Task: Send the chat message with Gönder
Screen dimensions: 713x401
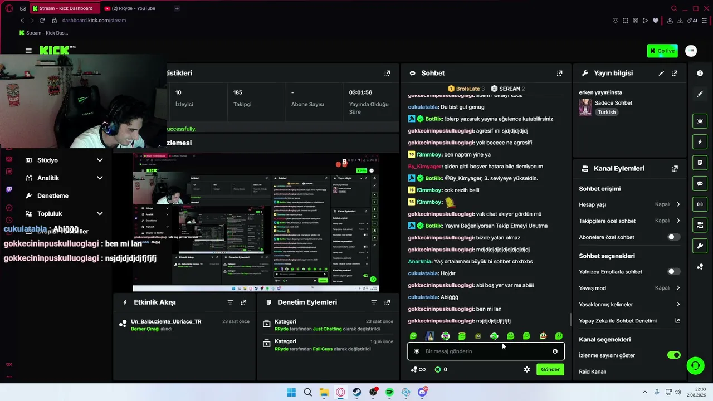Action: pos(550,369)
